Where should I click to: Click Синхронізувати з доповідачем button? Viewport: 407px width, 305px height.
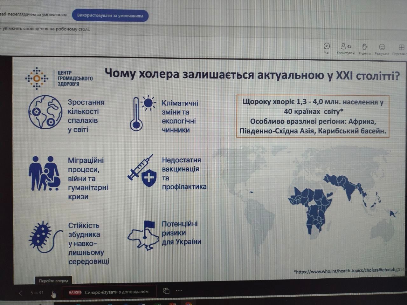click(x=116, y=292)
